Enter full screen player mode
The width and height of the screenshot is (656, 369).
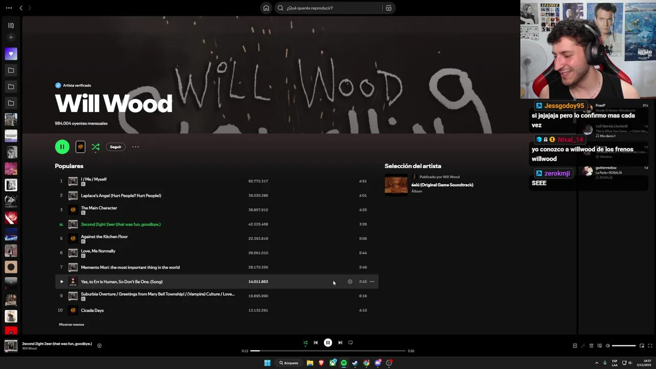[650, 345]
